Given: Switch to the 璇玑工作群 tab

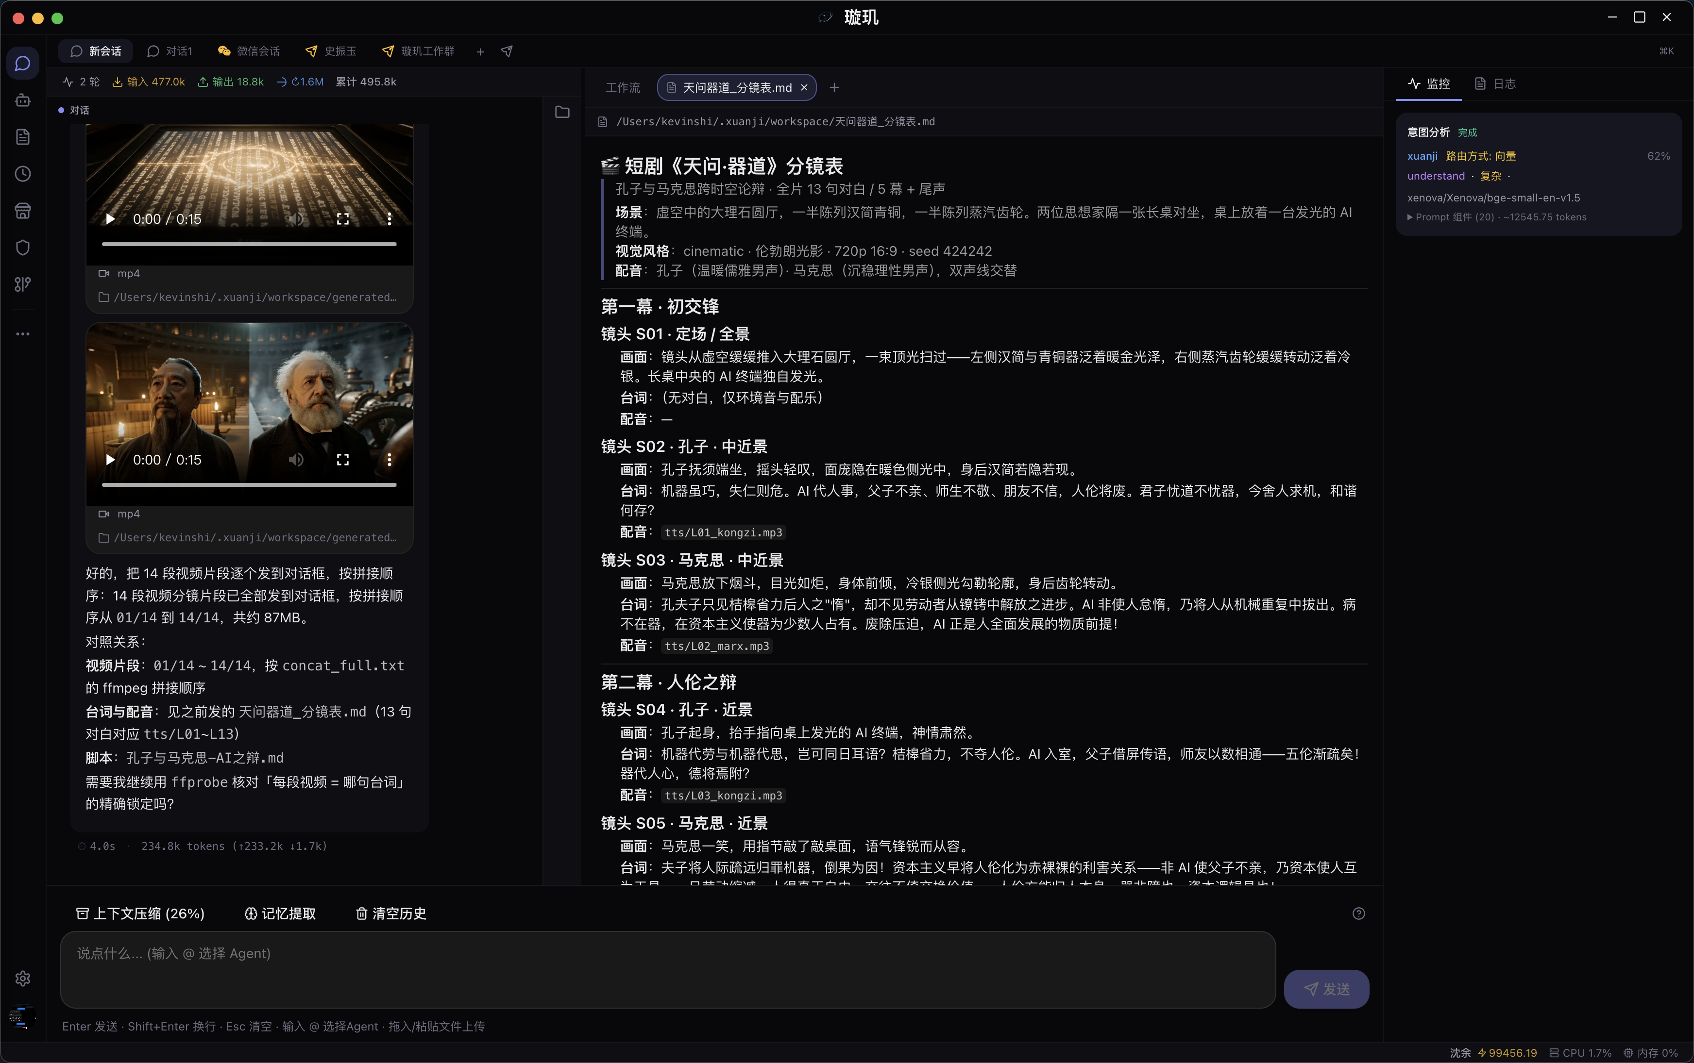Looking at the screenshot, I should tap(418, 51).
